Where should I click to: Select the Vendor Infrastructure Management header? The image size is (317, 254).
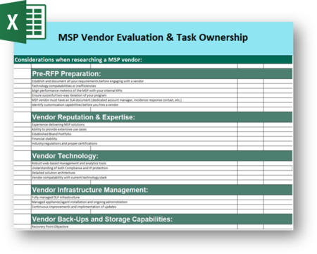(x=162, y=190)
